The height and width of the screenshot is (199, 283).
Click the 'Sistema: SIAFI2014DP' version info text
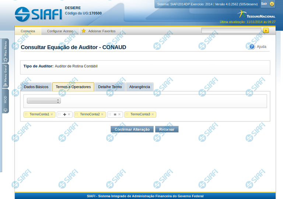tap(207, 4)
